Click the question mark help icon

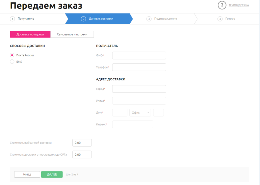pos(222,5)
